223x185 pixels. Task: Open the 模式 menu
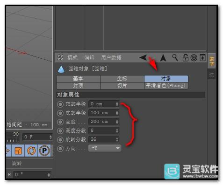pyautogui.click(x=72, y=57)
